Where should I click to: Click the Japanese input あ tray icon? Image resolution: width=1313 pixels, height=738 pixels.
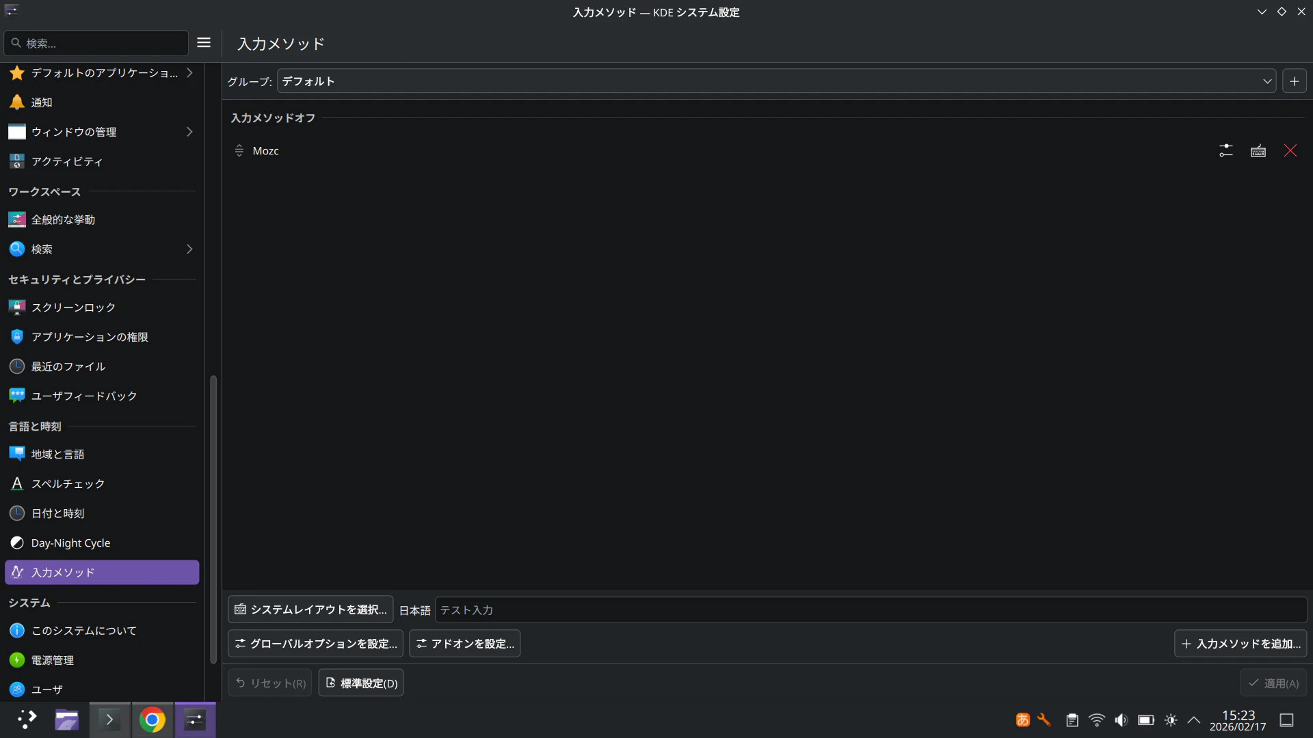pyautogui.click(x=1023, y=720)
